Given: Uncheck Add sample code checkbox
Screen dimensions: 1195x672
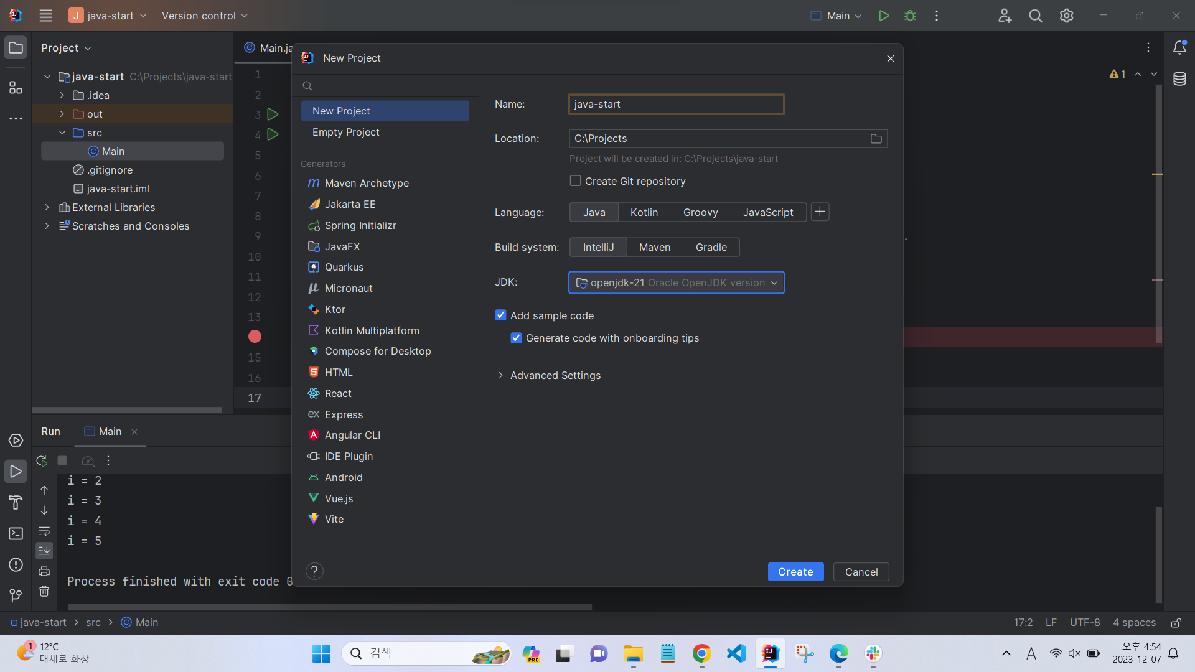Looking at the screenshot, I should (x=500, y=315).
